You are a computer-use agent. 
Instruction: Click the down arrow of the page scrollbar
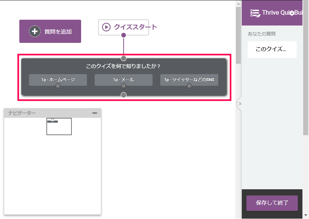pos(306,215)
